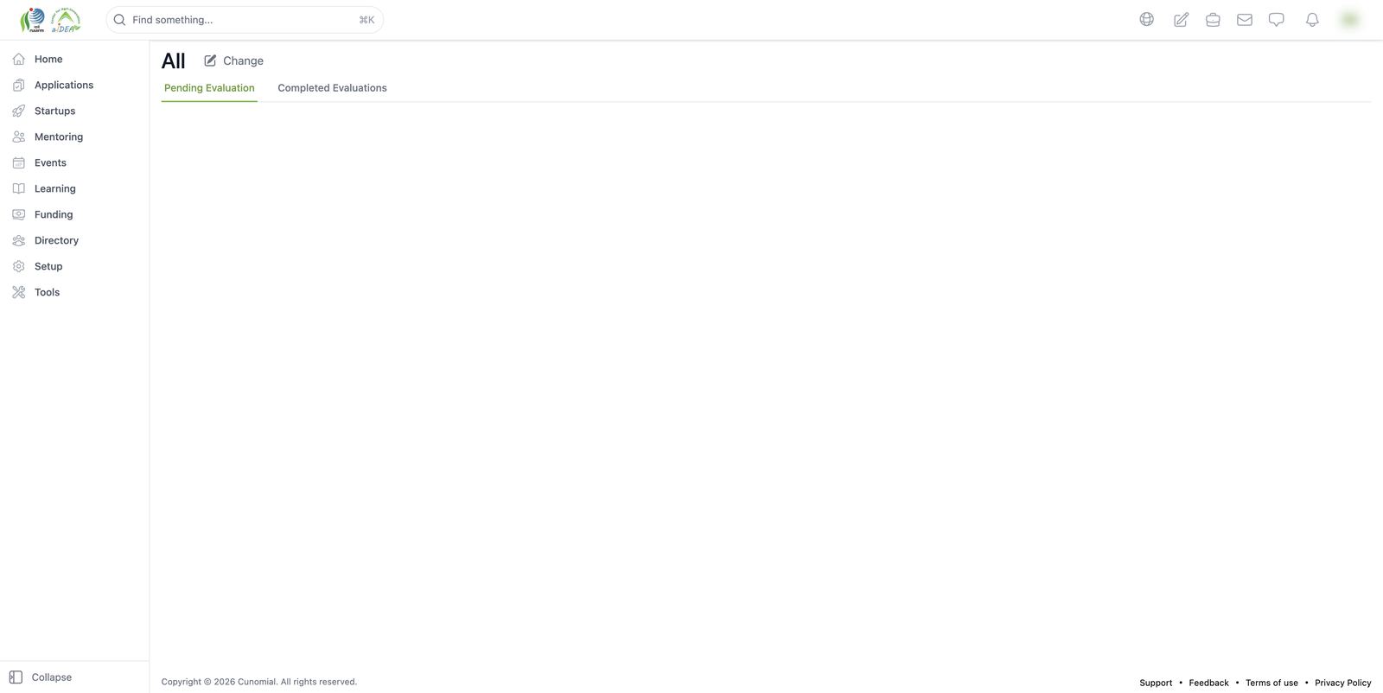Click the Funding money icon

pos(18,214)
